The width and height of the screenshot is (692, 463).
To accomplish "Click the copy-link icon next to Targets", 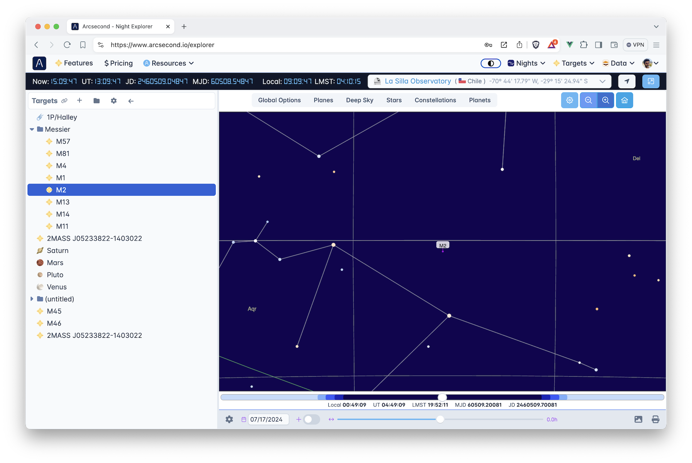I will pos(64,101).
